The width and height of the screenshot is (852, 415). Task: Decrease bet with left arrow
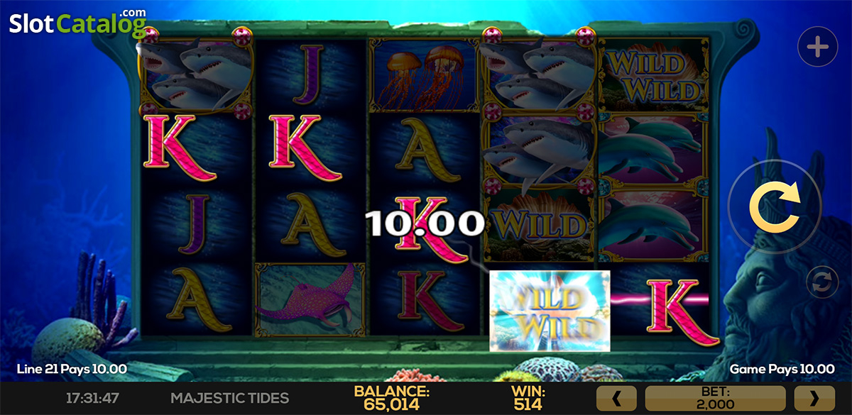(x=618, y=399)
